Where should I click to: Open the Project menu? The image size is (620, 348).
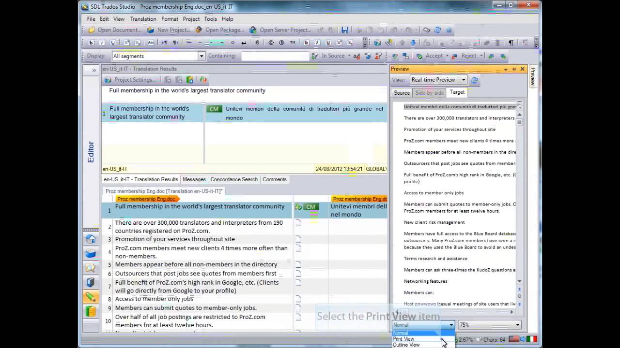(x=191, y=19)
